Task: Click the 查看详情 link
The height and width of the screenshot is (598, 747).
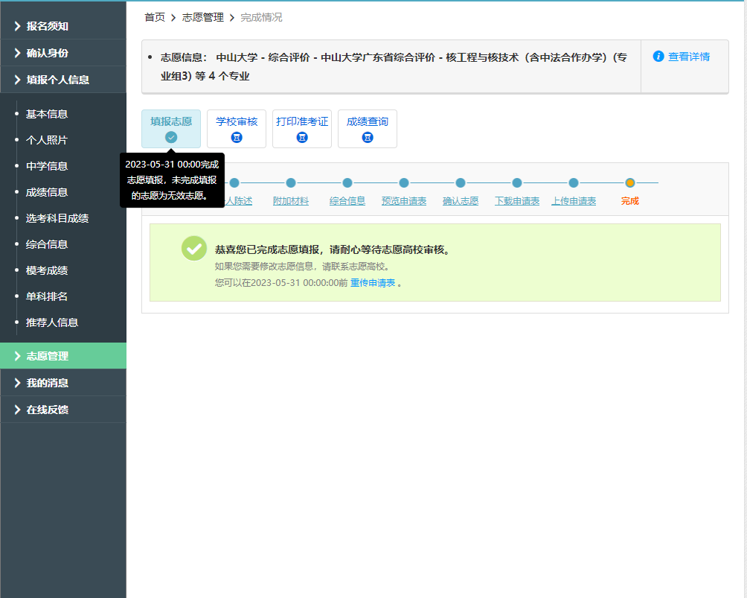Action: tap(689, 57)
